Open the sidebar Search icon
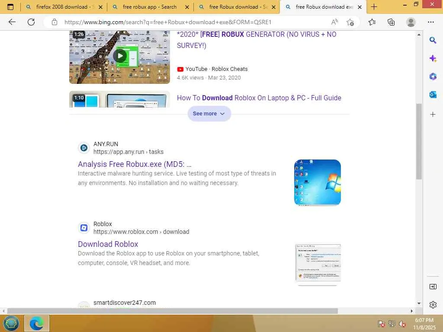443x332 pixels. [x=433, y=40]
